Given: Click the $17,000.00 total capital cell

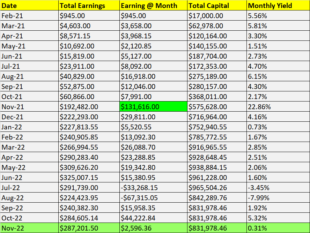Looking at the screenshot, I should [216, 16].
